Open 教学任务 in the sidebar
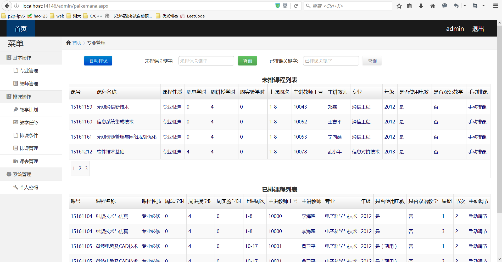Image resolution: width=502 pixels, height=262 pixels. tap(31, 122)
